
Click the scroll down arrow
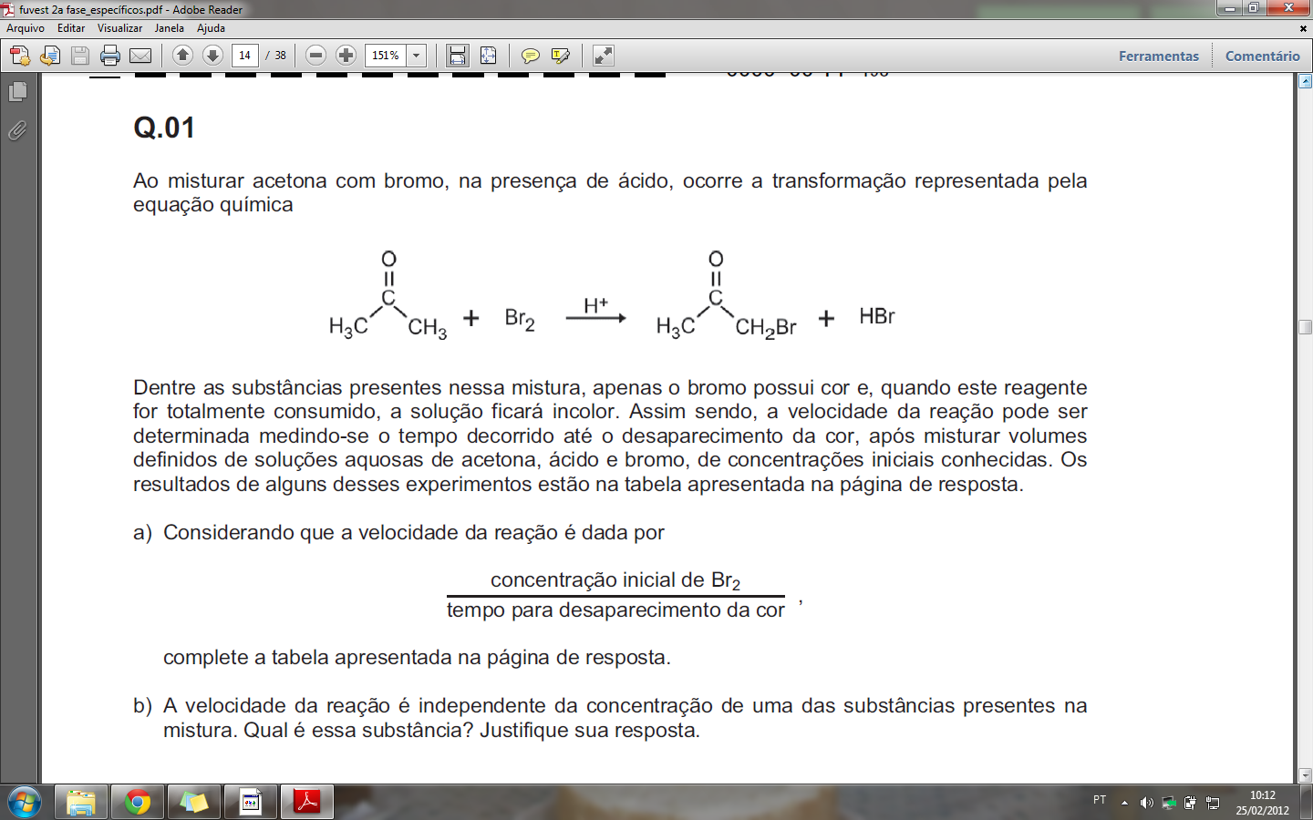(1305, 775)
